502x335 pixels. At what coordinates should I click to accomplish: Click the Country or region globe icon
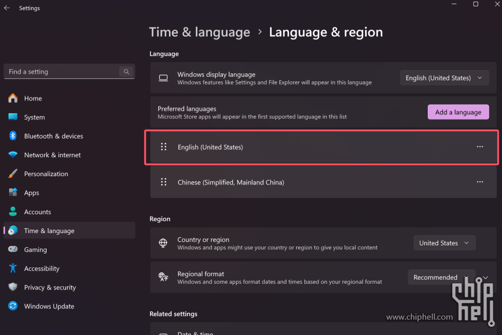point(163,243)
